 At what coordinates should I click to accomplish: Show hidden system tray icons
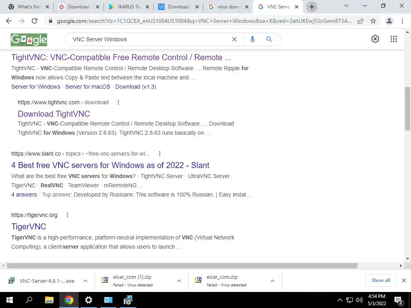pyautogui.click(x=340, y=300)
